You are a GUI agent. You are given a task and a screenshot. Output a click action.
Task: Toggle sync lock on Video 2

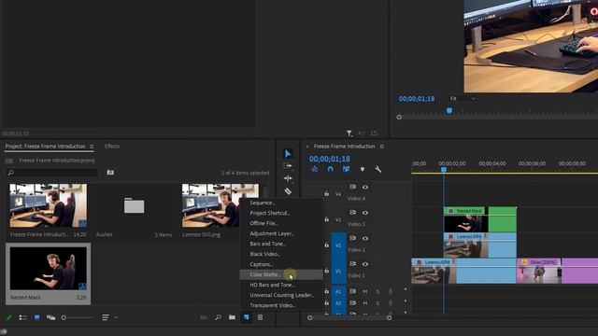(x=353, y=238)
